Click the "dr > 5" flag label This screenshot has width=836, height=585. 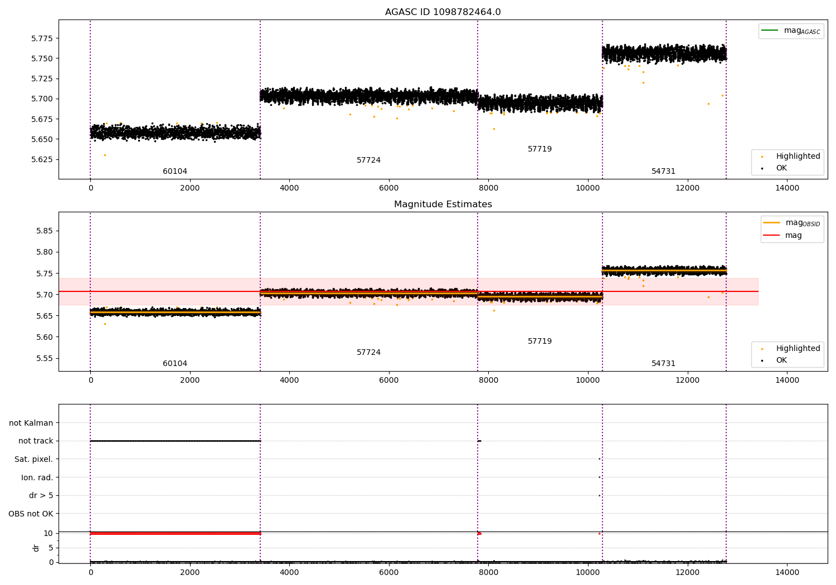41,495
